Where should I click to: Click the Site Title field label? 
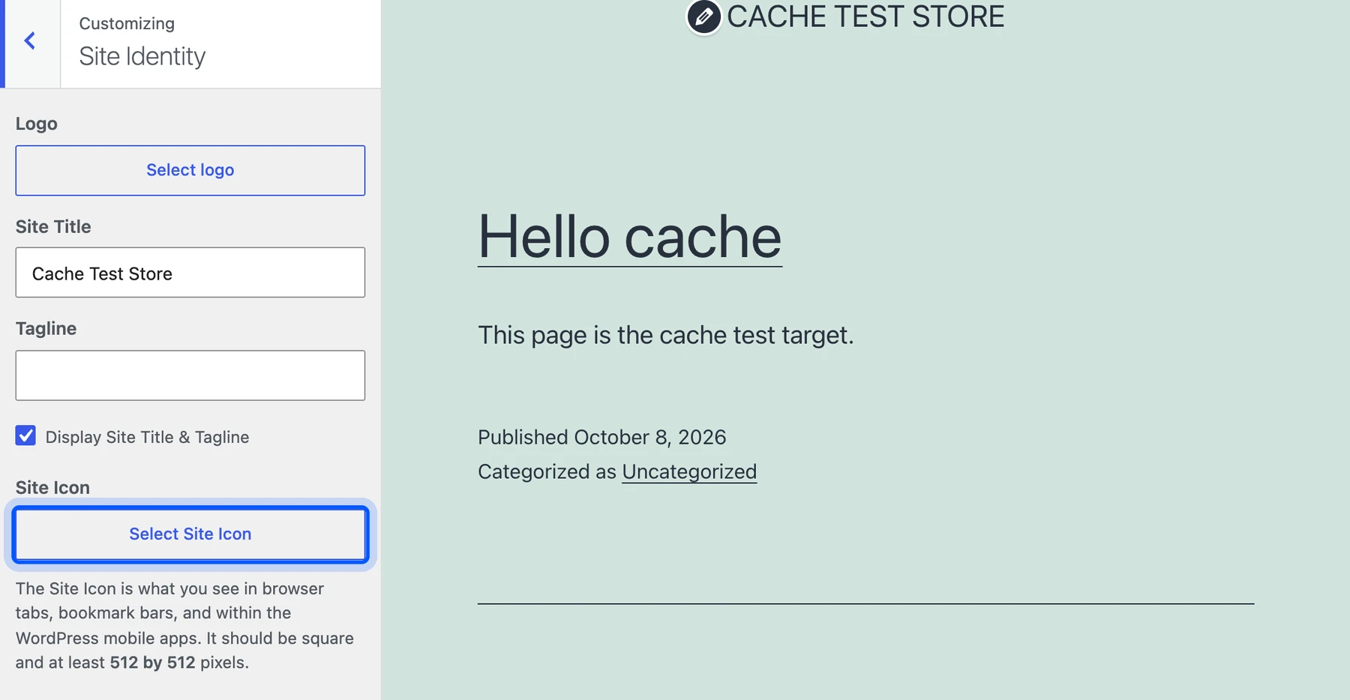[53, 226]
